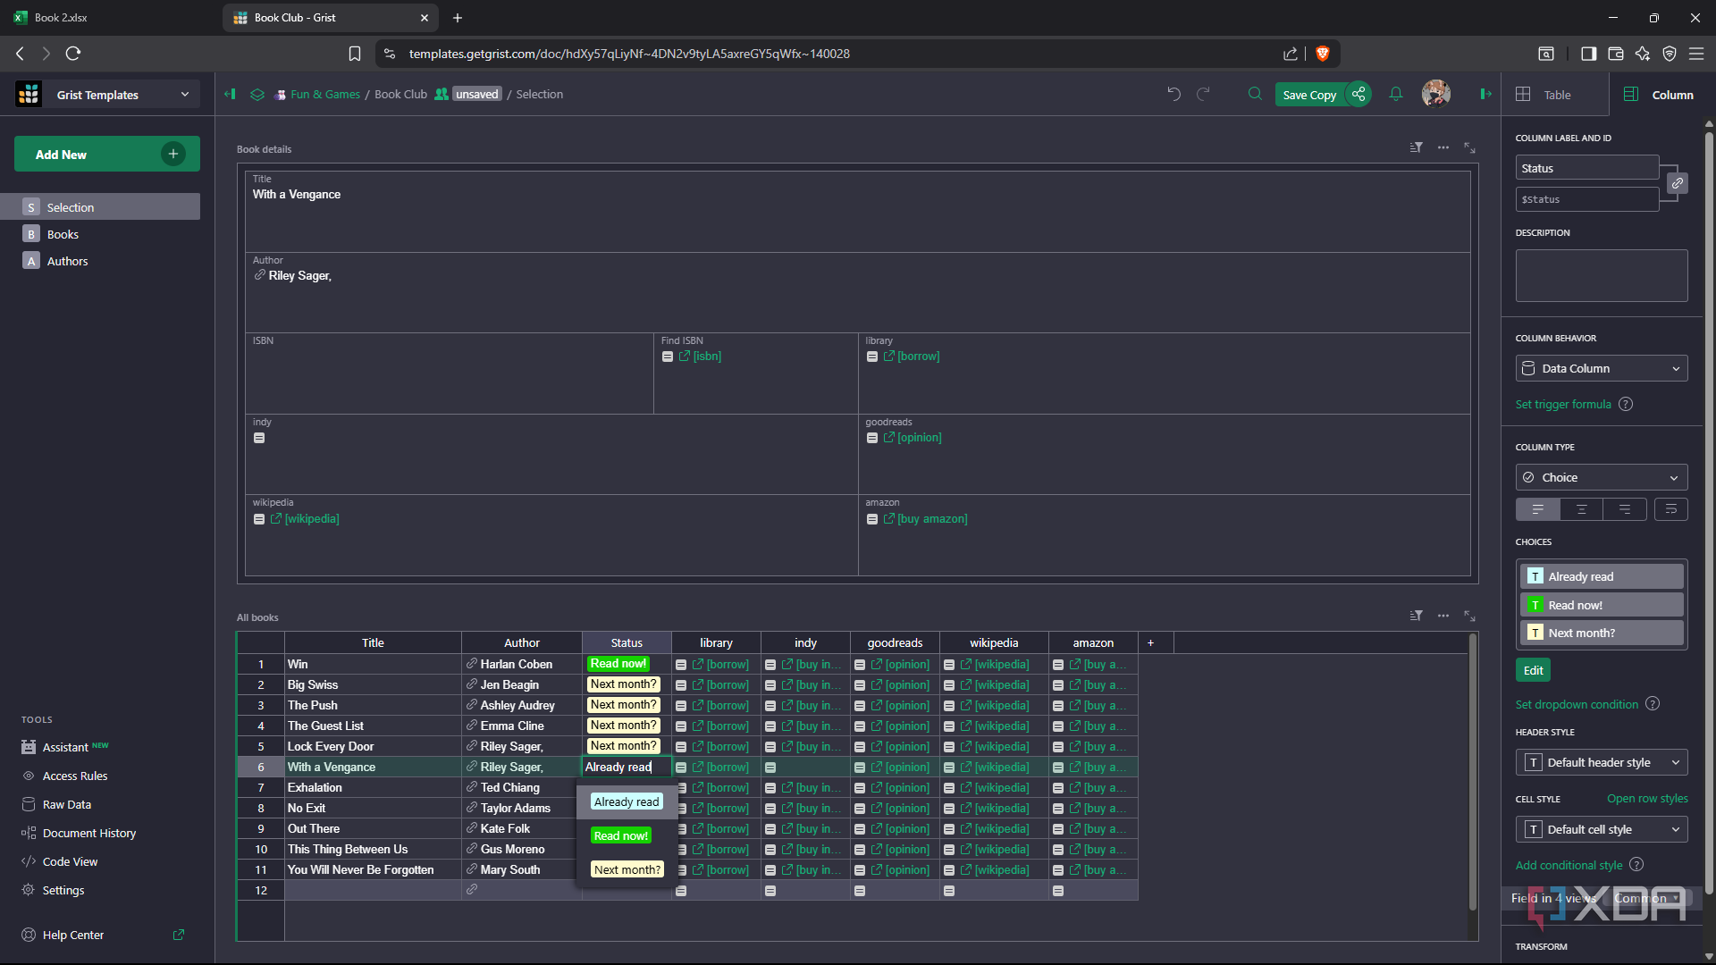Toggle the text wrap button
Image resolution: width=1716 pixels, height=965 pixels.
click(x=1670, y=509)
